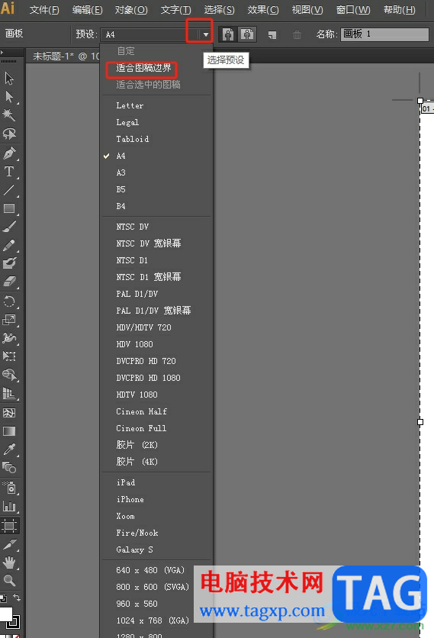Select the Perspective Grid tool
This screenshot has height=638, width=434.
(9, 393)
